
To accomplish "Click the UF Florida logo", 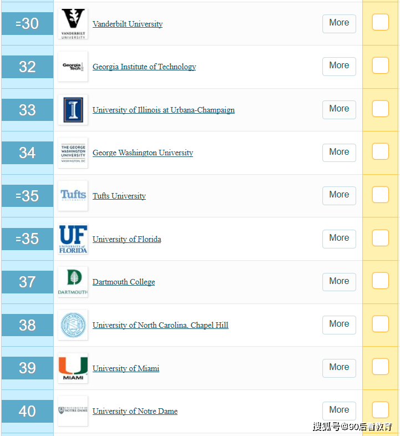I will click(73, 239).
